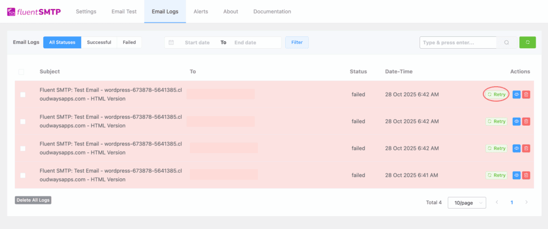The image size is (548, 229).
Task: Switch to the Email Test tab
Action: (124, 12)
